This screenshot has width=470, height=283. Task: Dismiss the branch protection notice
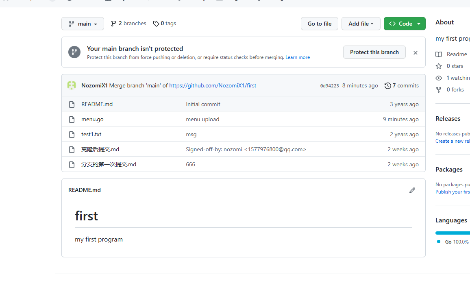point(415,52)
